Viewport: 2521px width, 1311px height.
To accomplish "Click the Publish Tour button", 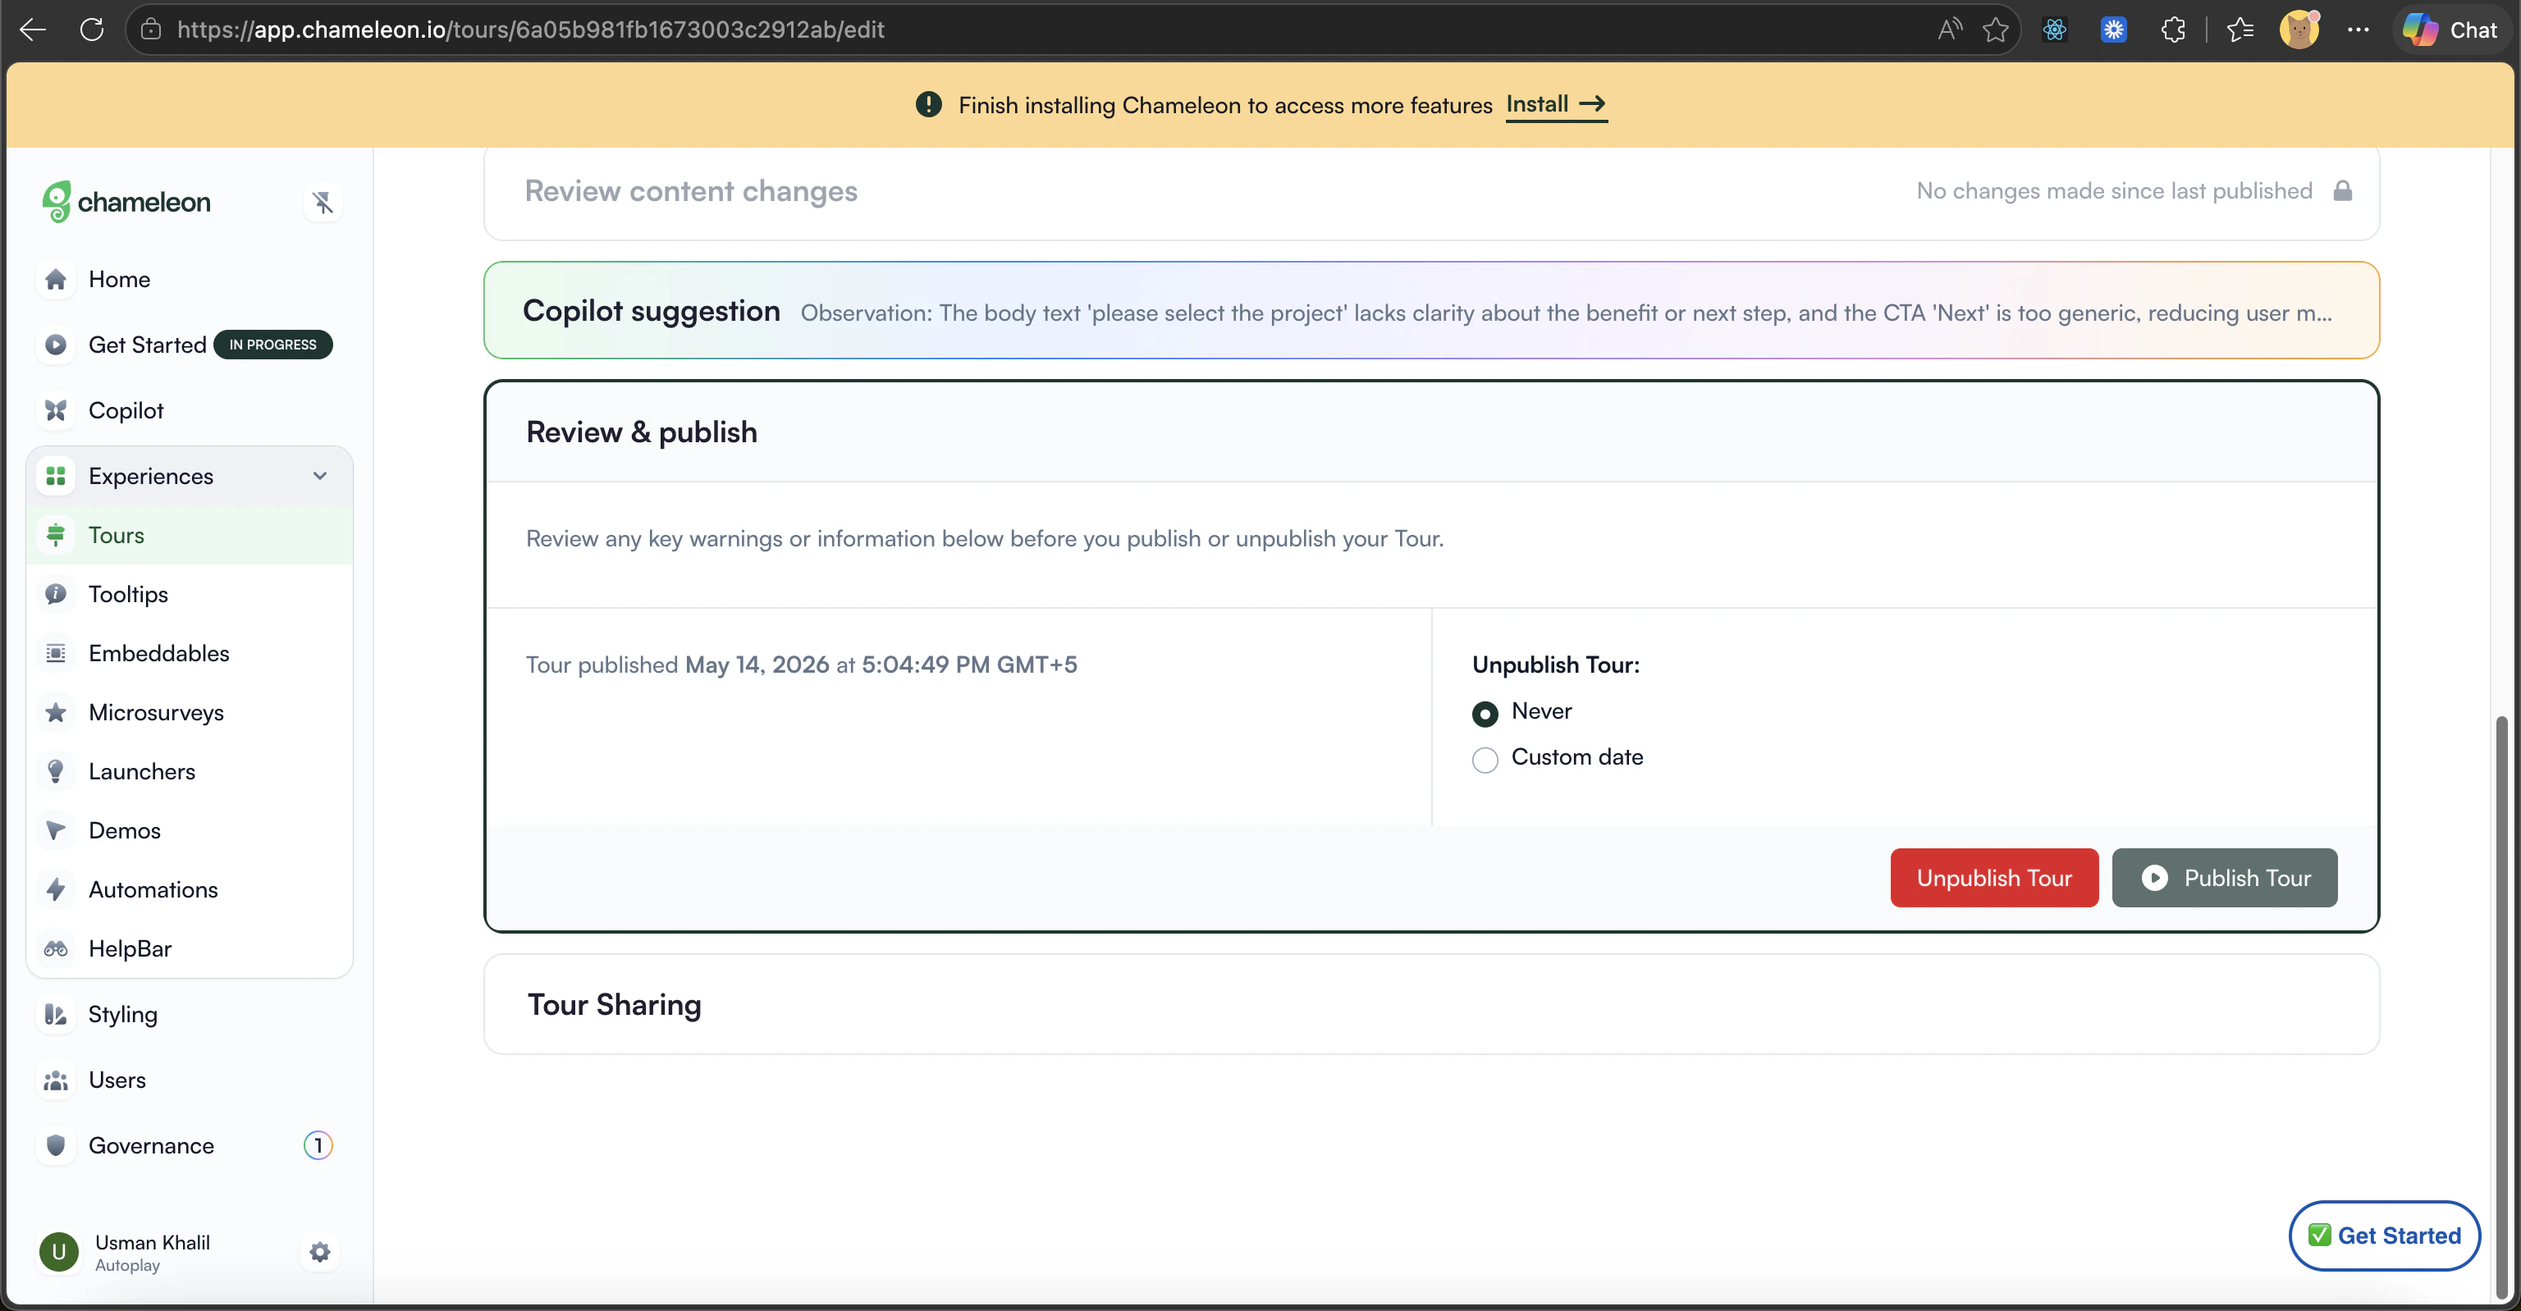I will (x=2223, y=878).
